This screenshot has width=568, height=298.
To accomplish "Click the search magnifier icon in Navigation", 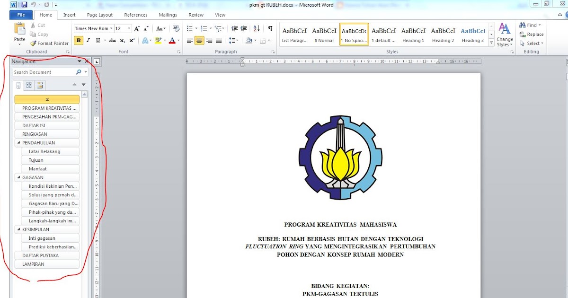I will click(x=79, y=72).
